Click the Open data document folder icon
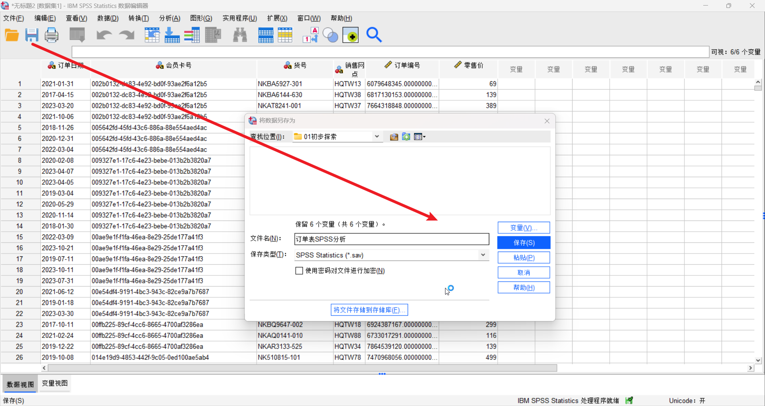The height and width of the screenshot is (406, 765). pyautogui.click(x=12, y=35)
